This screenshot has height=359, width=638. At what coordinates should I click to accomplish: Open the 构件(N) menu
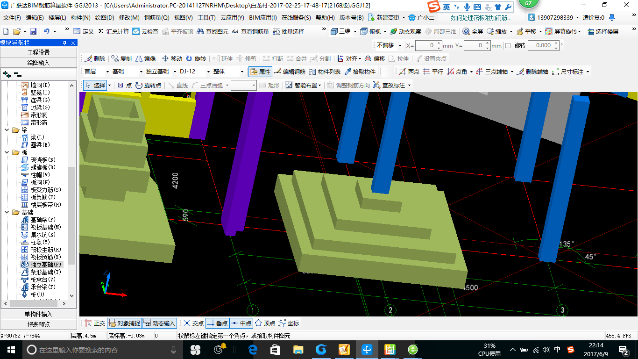[80, 18]
